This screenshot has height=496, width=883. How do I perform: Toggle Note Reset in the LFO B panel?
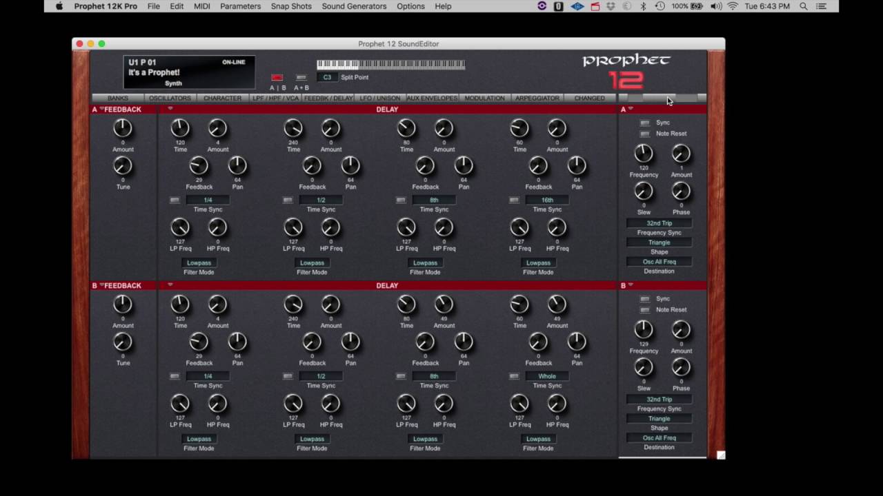click(644, 310)
